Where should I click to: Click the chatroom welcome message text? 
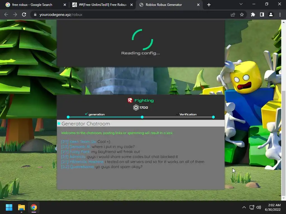click(x=117, y=133)
